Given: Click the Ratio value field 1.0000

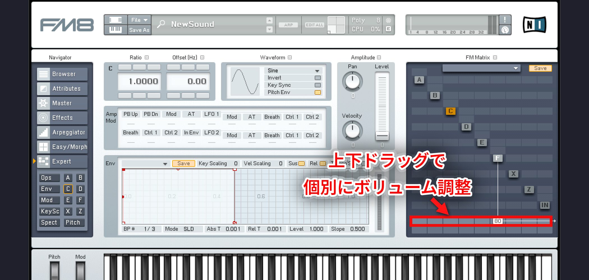Looking at the screenshot, I should coord(139,81).
